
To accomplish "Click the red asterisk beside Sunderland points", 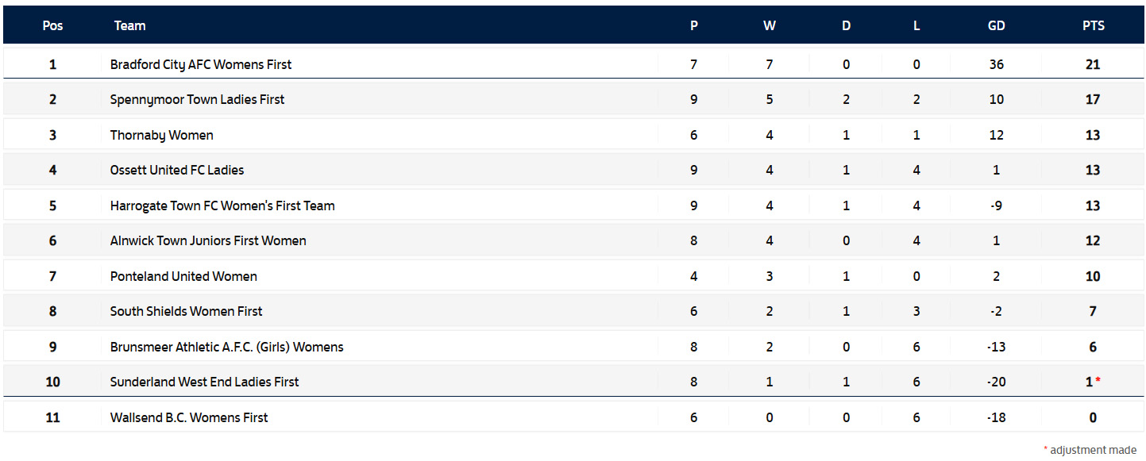I will coord(1098,381).
